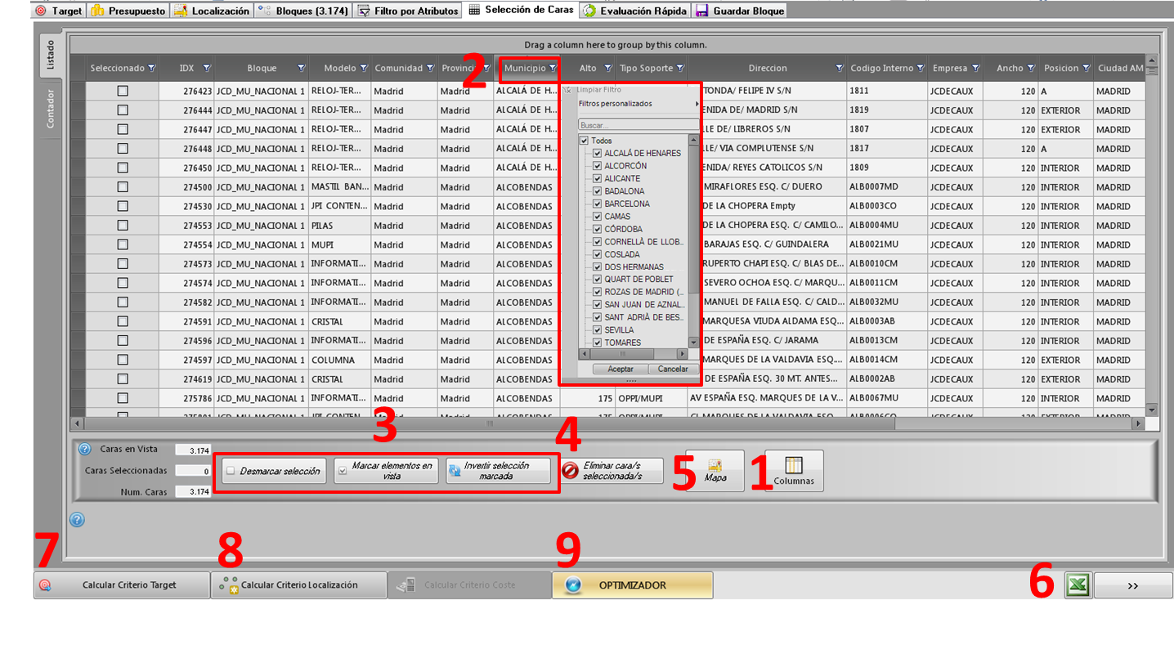Launch the OPTIMIZADOR button
The width and height of the screenshot is (1174, 645).
(x=632, y=585)
